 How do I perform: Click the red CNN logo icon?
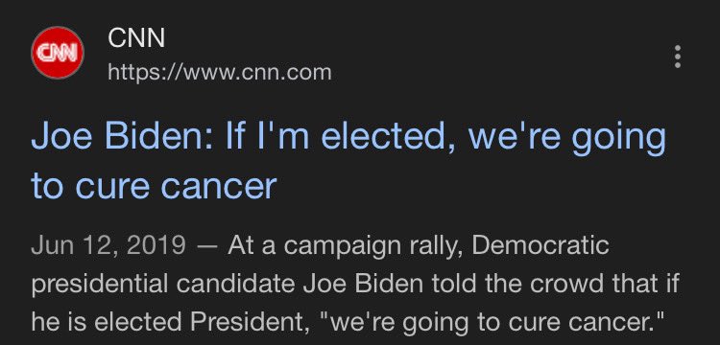click(x=58, y=53)
